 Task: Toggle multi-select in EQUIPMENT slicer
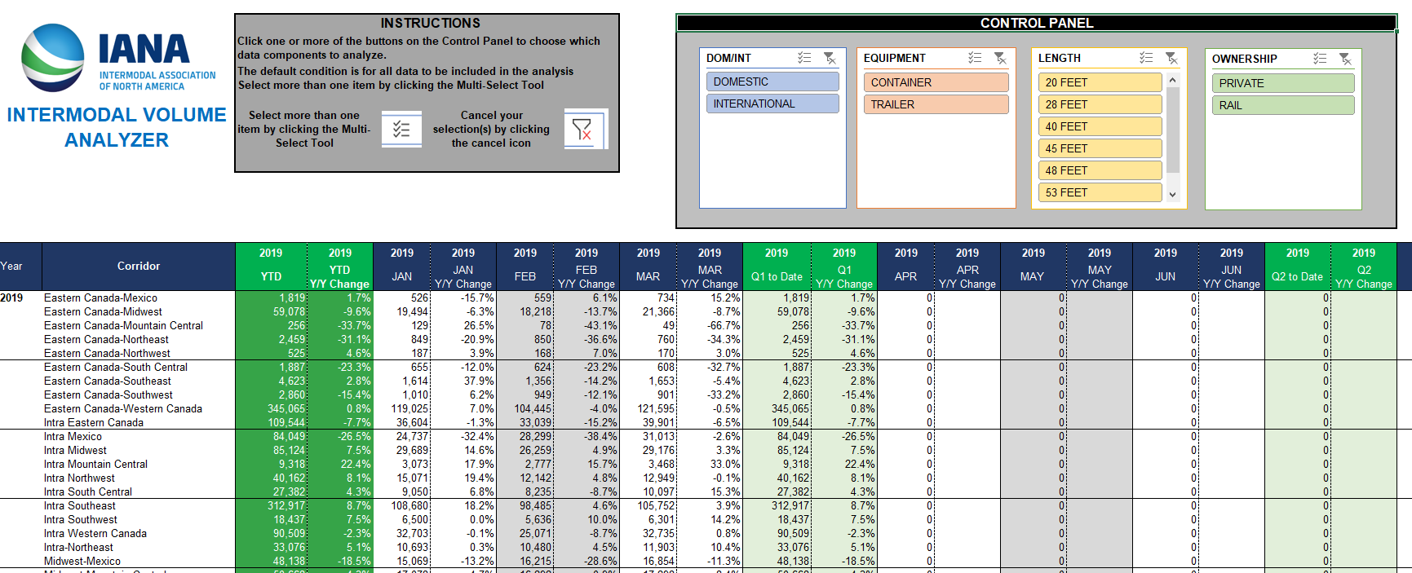pyautogui.click(x=975, y=58)
